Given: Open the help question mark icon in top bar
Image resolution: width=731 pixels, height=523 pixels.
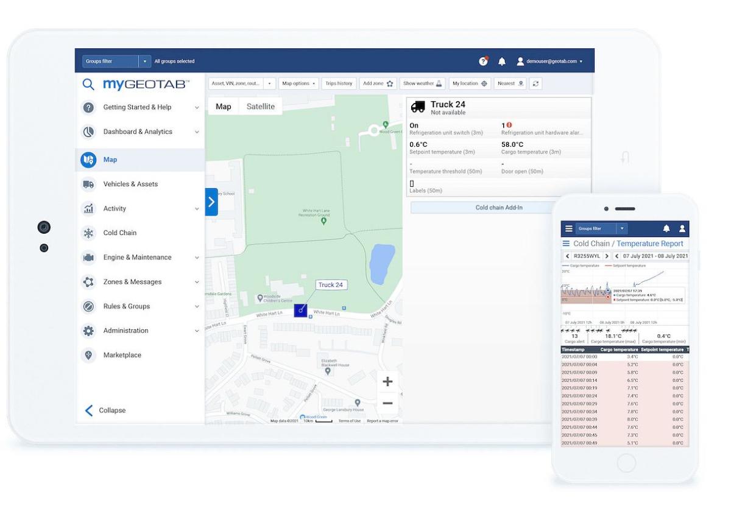Looking at the screenshot, I should click(483, 61).
